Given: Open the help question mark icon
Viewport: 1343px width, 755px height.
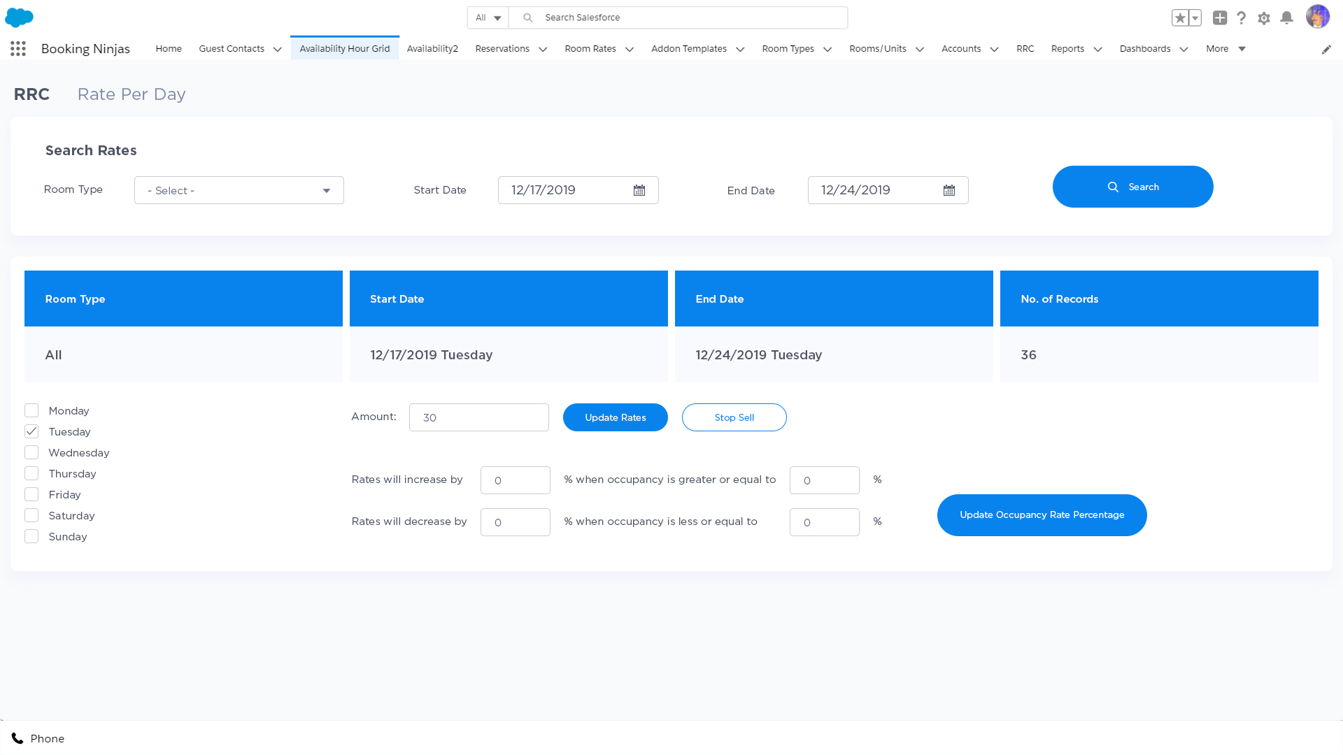Looking at the screenshot, I should click(x=1242, y=18).
